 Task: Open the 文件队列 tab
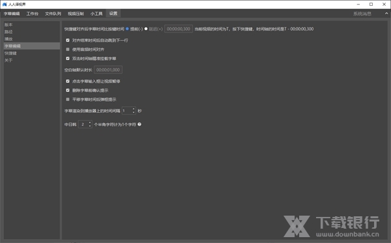coord(53,14)
